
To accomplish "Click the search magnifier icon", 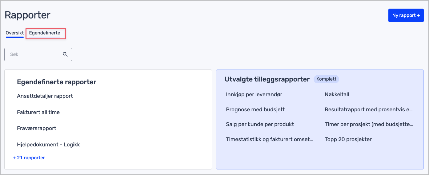I will point(65,54).
